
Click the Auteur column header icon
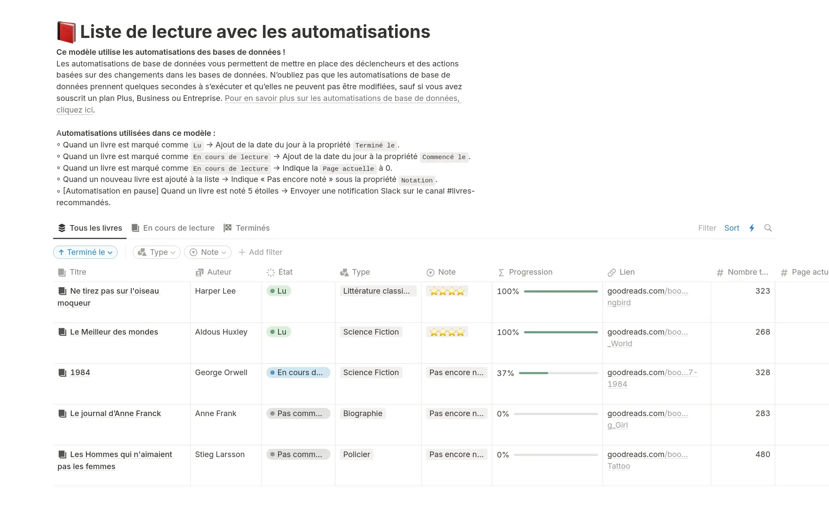click(x=199, y=273)
